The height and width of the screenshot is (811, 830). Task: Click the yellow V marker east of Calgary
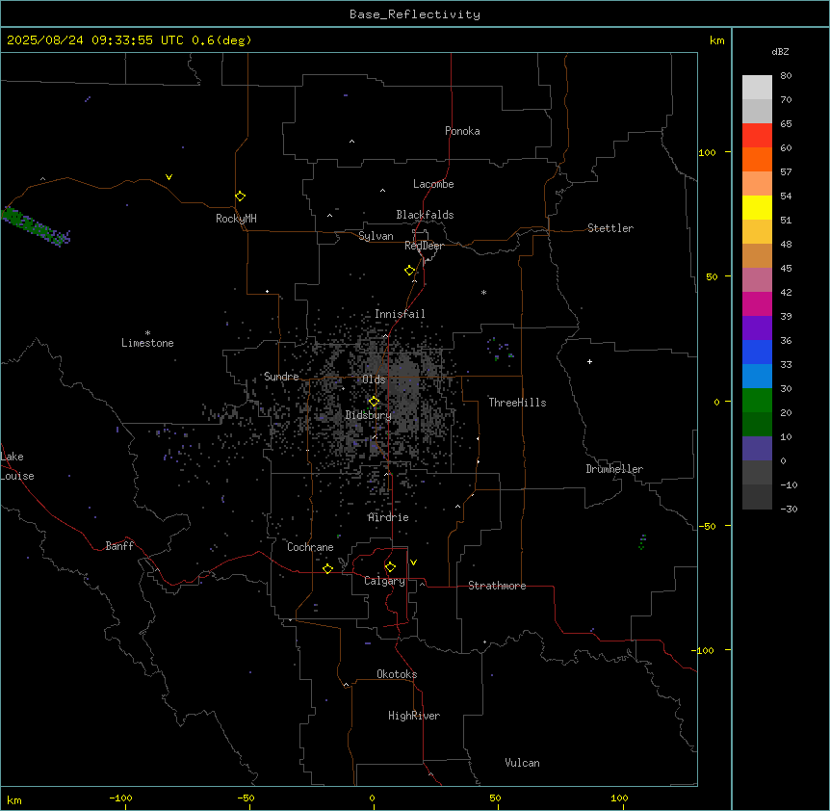pos(413,562)
